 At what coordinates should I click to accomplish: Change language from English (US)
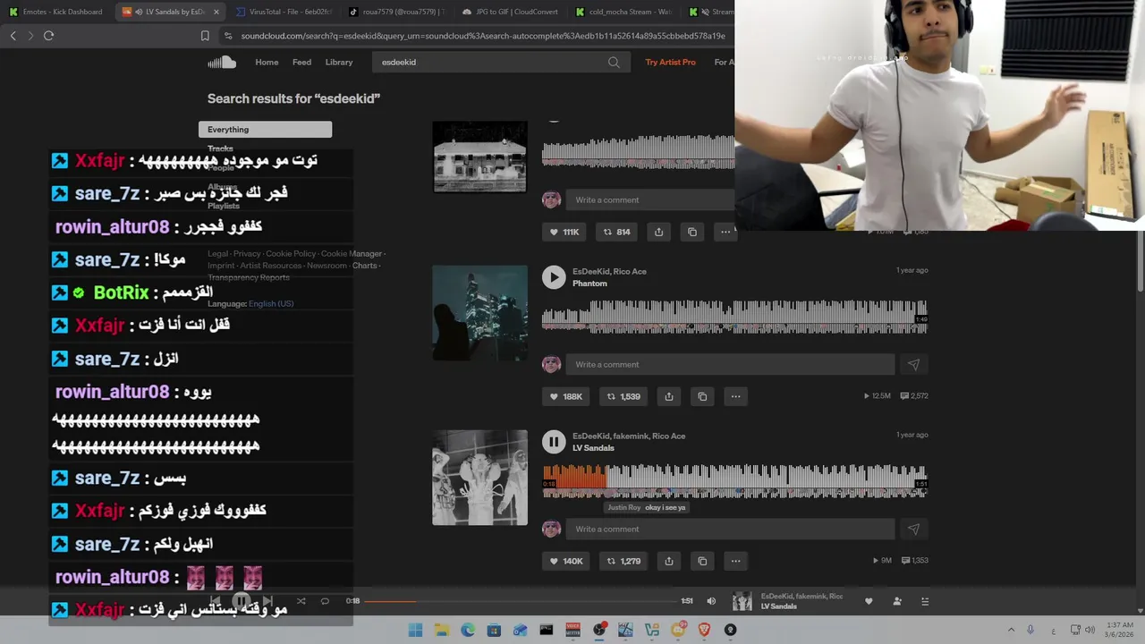click(x=271, y=304)
